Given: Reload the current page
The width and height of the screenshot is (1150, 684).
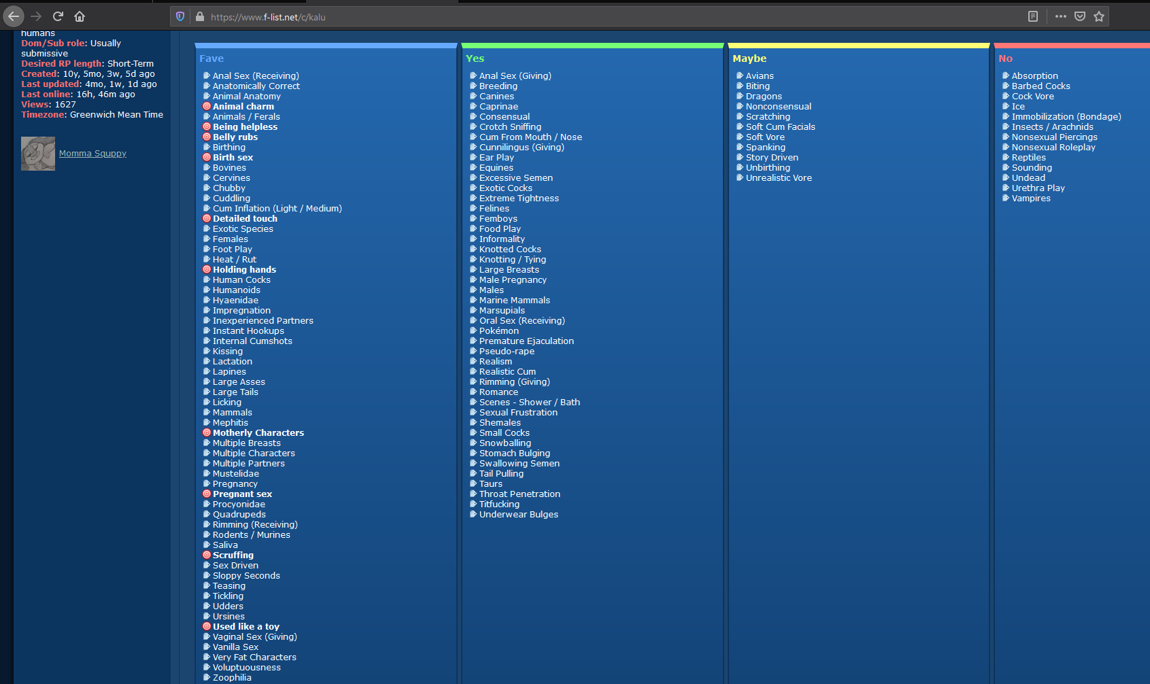Looking at the screenshot, I should [58, 16].
